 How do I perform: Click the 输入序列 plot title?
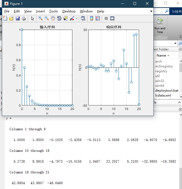(47, 27)
